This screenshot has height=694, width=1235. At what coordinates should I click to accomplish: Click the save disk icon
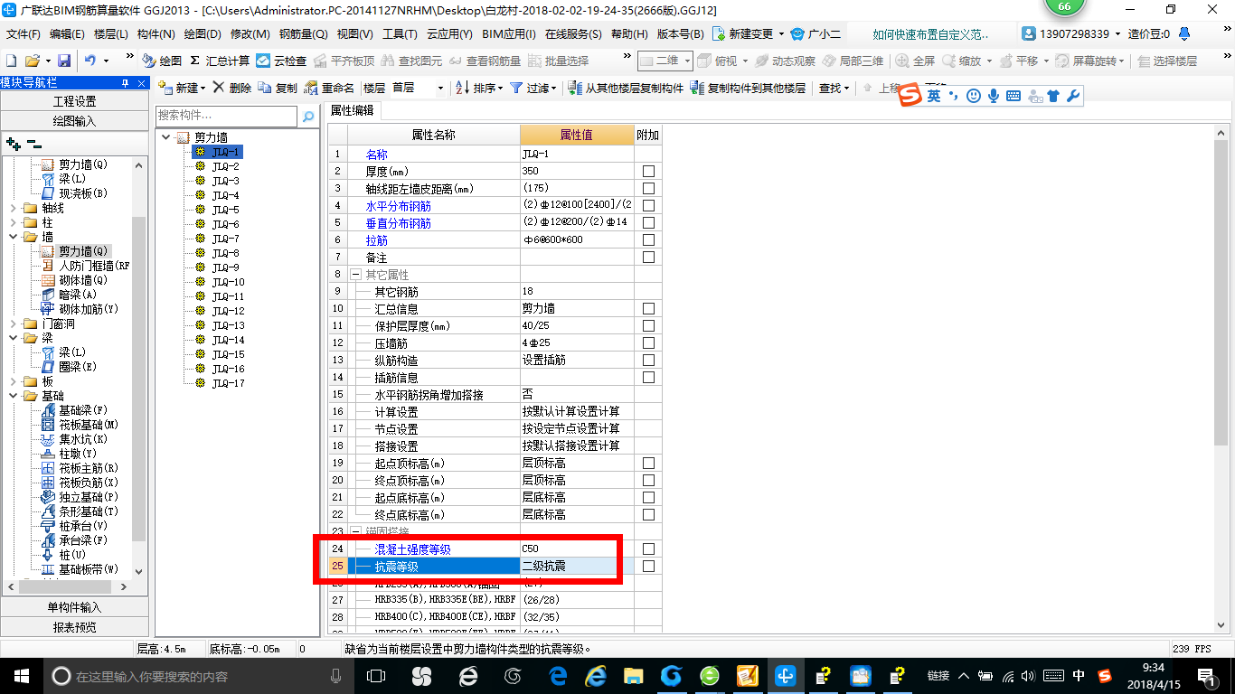pos(64,61)
